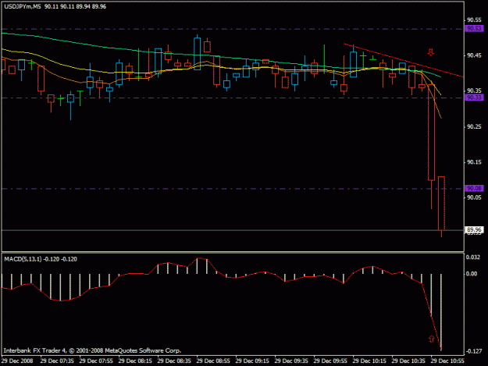488x366 pixels.
Task: Select the dotted horizontal line at 90.53
Action: [x=232, y=29]
